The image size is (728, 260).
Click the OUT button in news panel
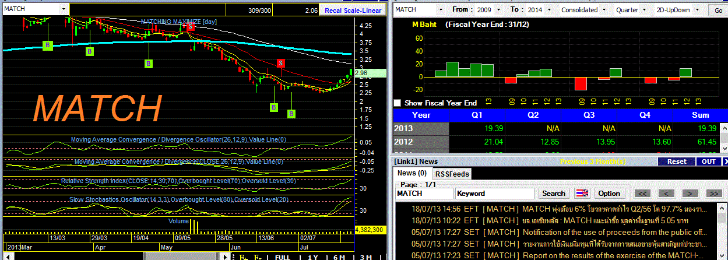click(x=708, y=161)
